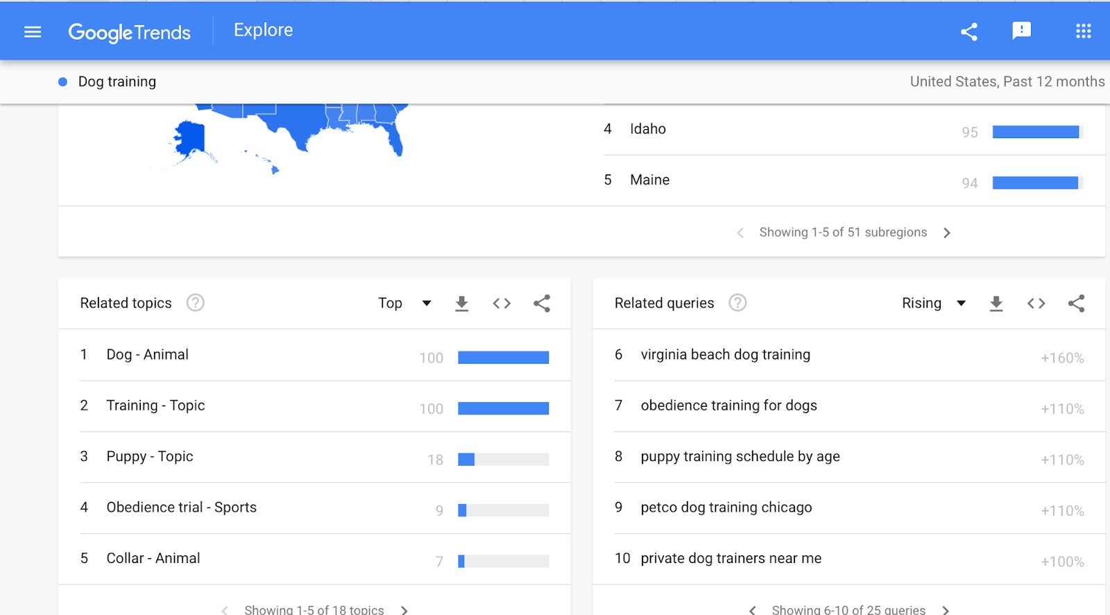Open the hamburger main menu
This screenshot has height=615, width=1110.
pyautogui.click(x=33, y=32)
